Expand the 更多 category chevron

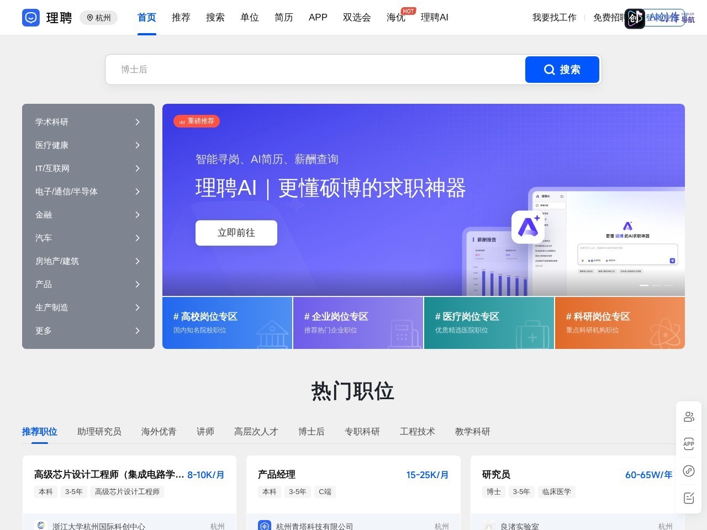pyautogui.click(x=138, y=331)
